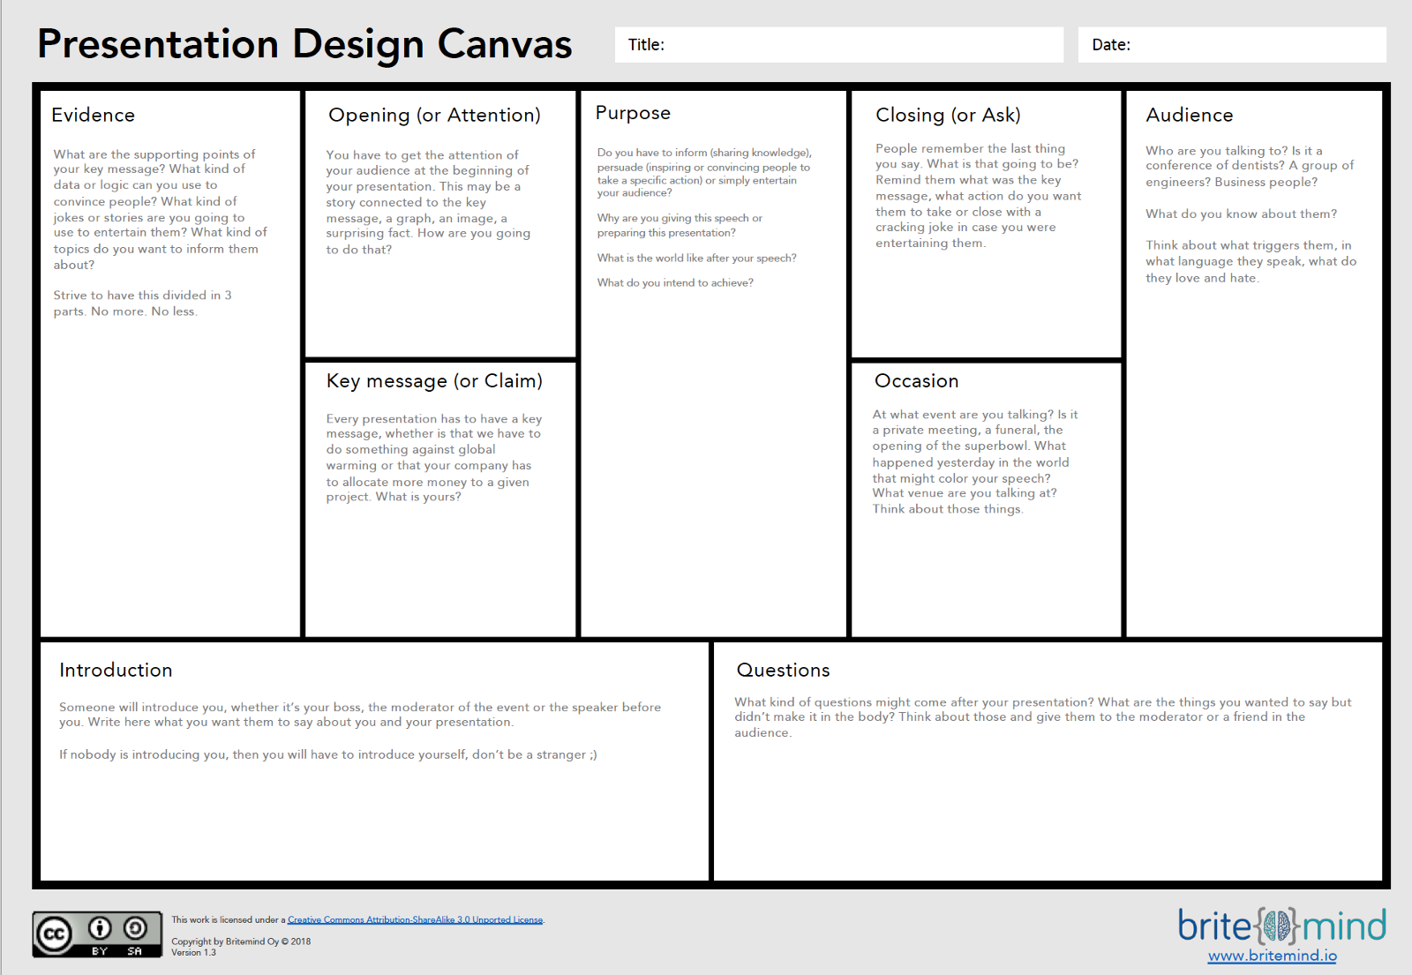Click 'Who are you talking to?' paragraph
Screen dimensions: 1412x975
coord(1250,167)
